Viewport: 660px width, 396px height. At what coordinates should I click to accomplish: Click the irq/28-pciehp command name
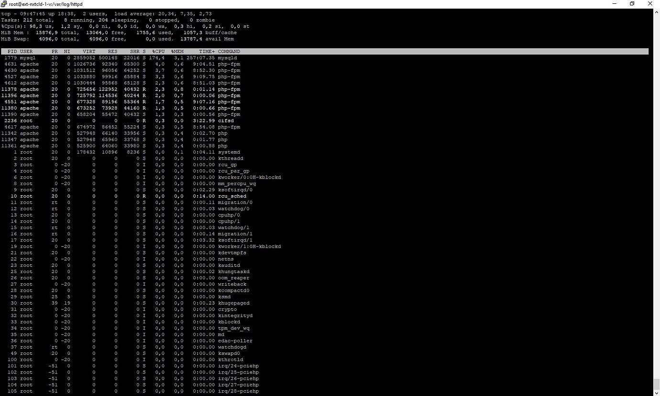click(x=239, y=391)
